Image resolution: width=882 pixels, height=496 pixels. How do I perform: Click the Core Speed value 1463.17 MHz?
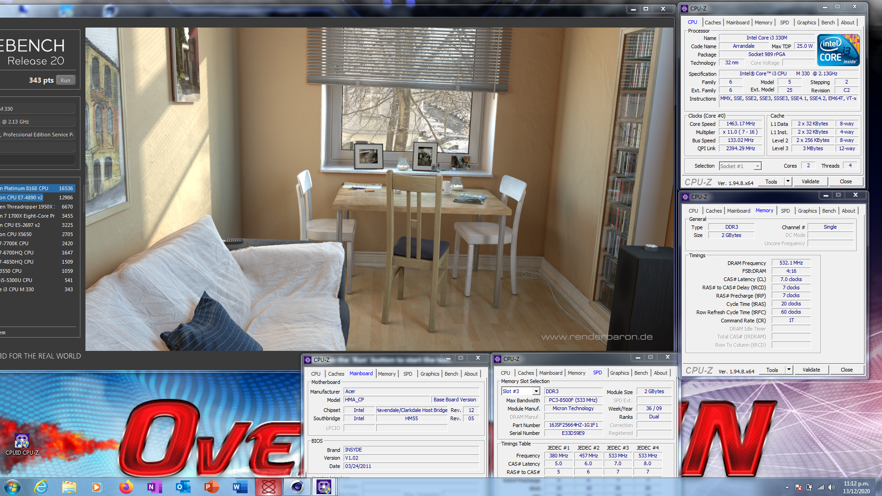(741, 124)
